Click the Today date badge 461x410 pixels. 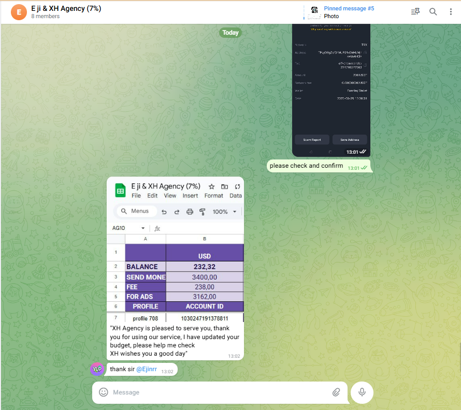[230, 33]
